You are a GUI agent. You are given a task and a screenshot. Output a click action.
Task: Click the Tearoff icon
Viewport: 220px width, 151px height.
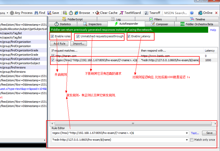coord(146,13)
